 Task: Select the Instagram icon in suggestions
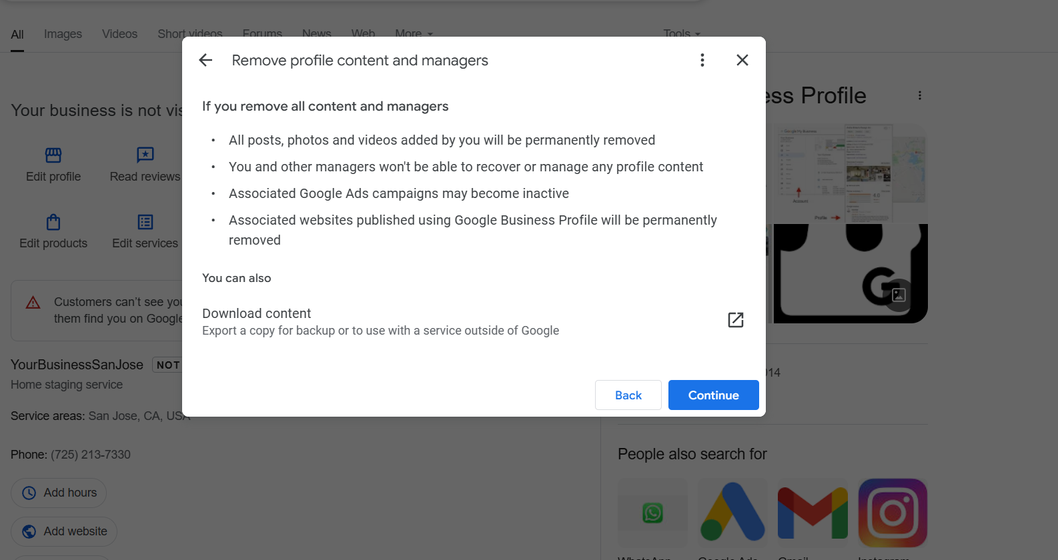click(x=893, y=512)
